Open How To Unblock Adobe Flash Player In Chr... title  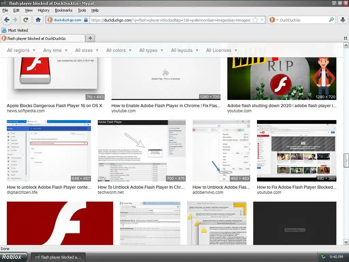point(141,187)
